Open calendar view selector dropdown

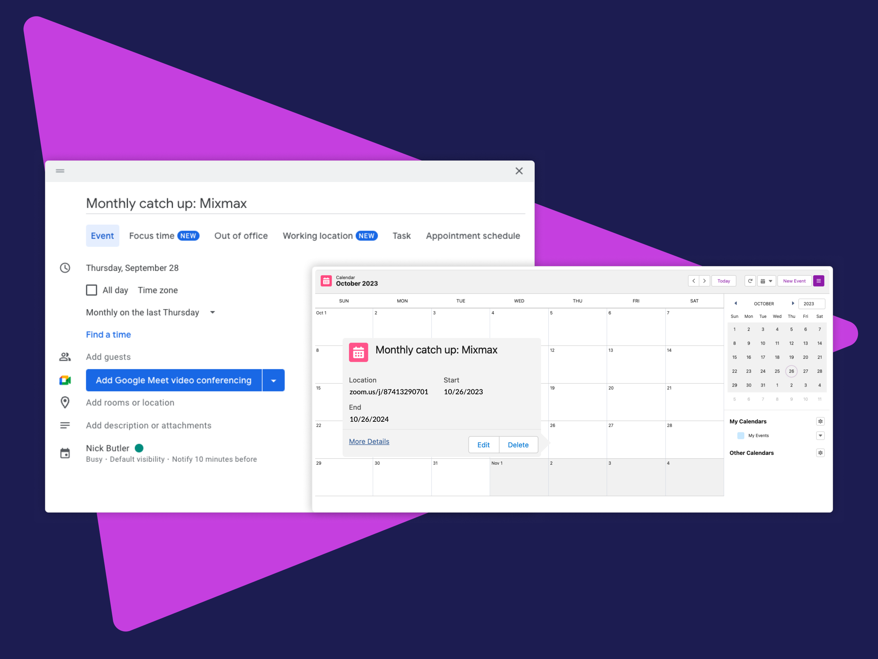(766, 281)
